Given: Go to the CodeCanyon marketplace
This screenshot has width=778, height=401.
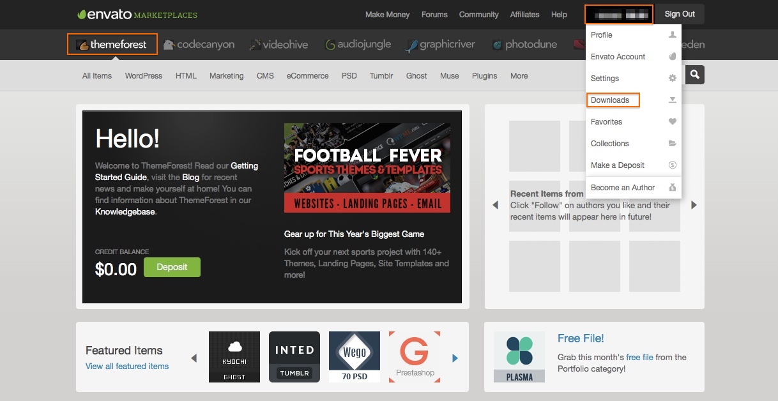Looking at the screenshot, I should [x=199, y=45].
